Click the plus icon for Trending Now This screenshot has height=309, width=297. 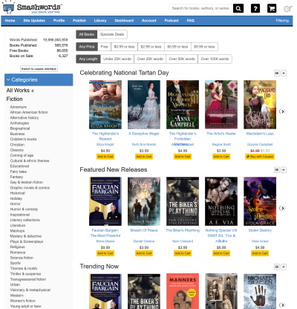(x=284, y=267)
